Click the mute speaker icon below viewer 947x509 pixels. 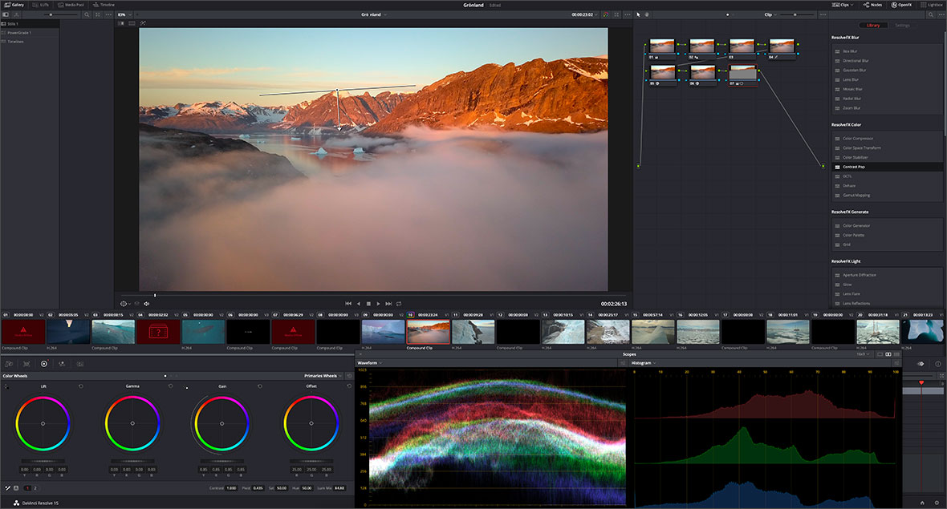tap(146, 304)
